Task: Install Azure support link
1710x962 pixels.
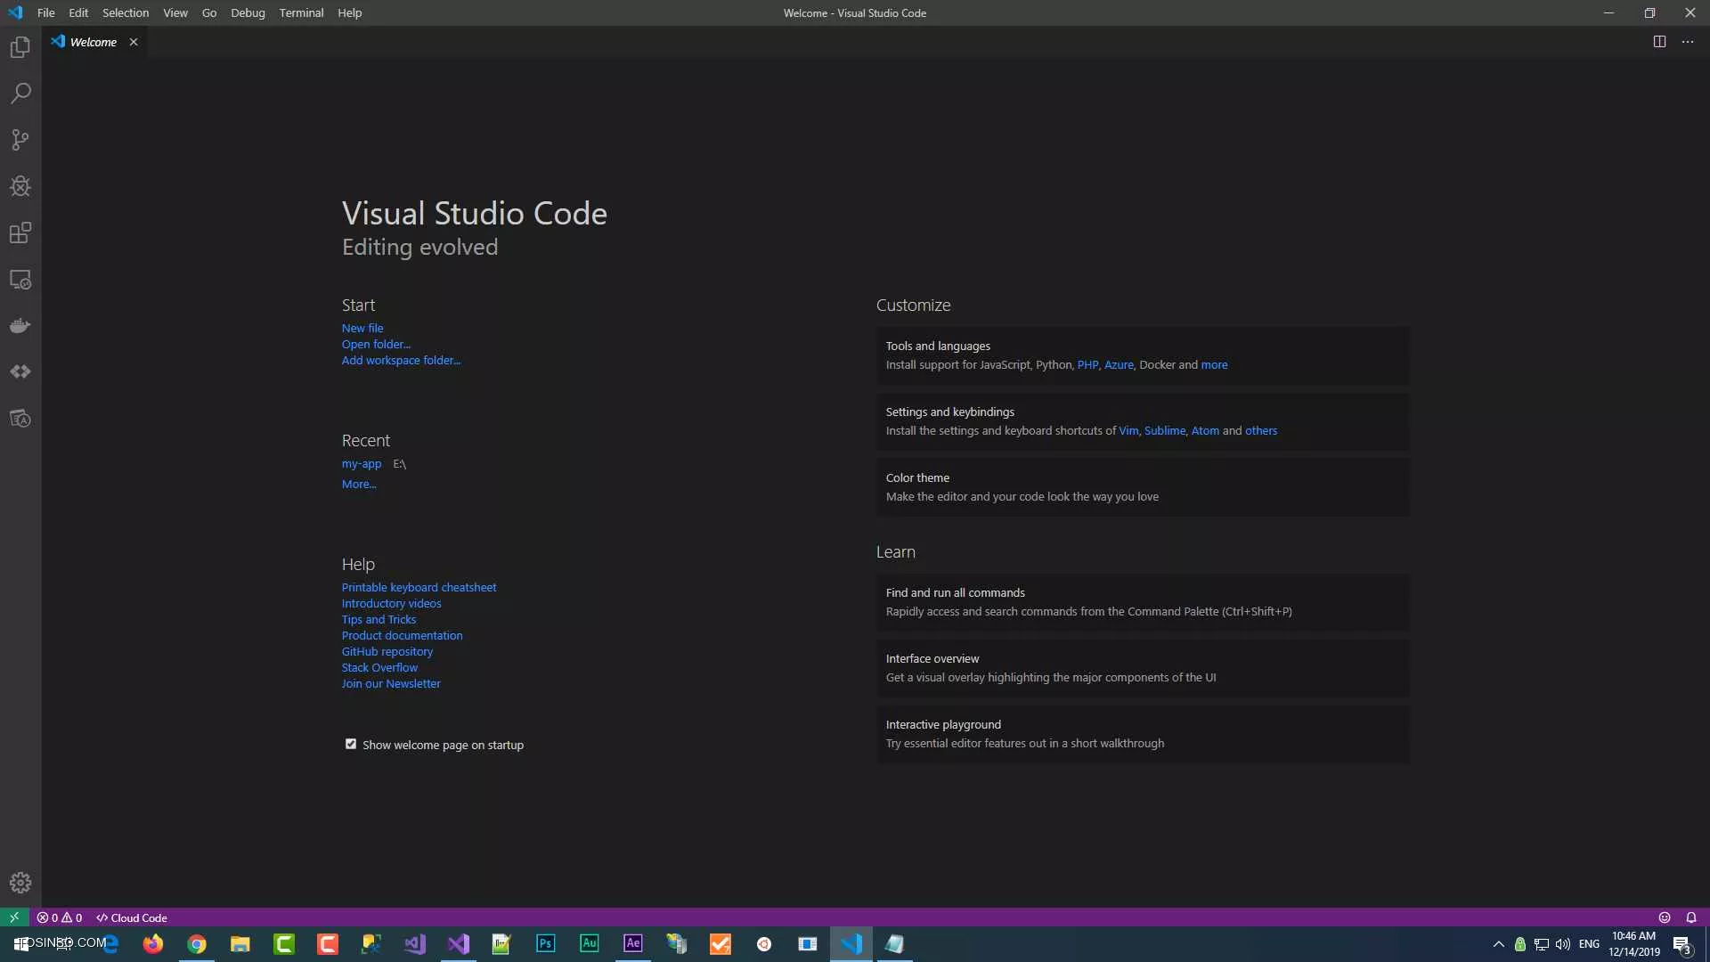Action: tap(1119, 365)
